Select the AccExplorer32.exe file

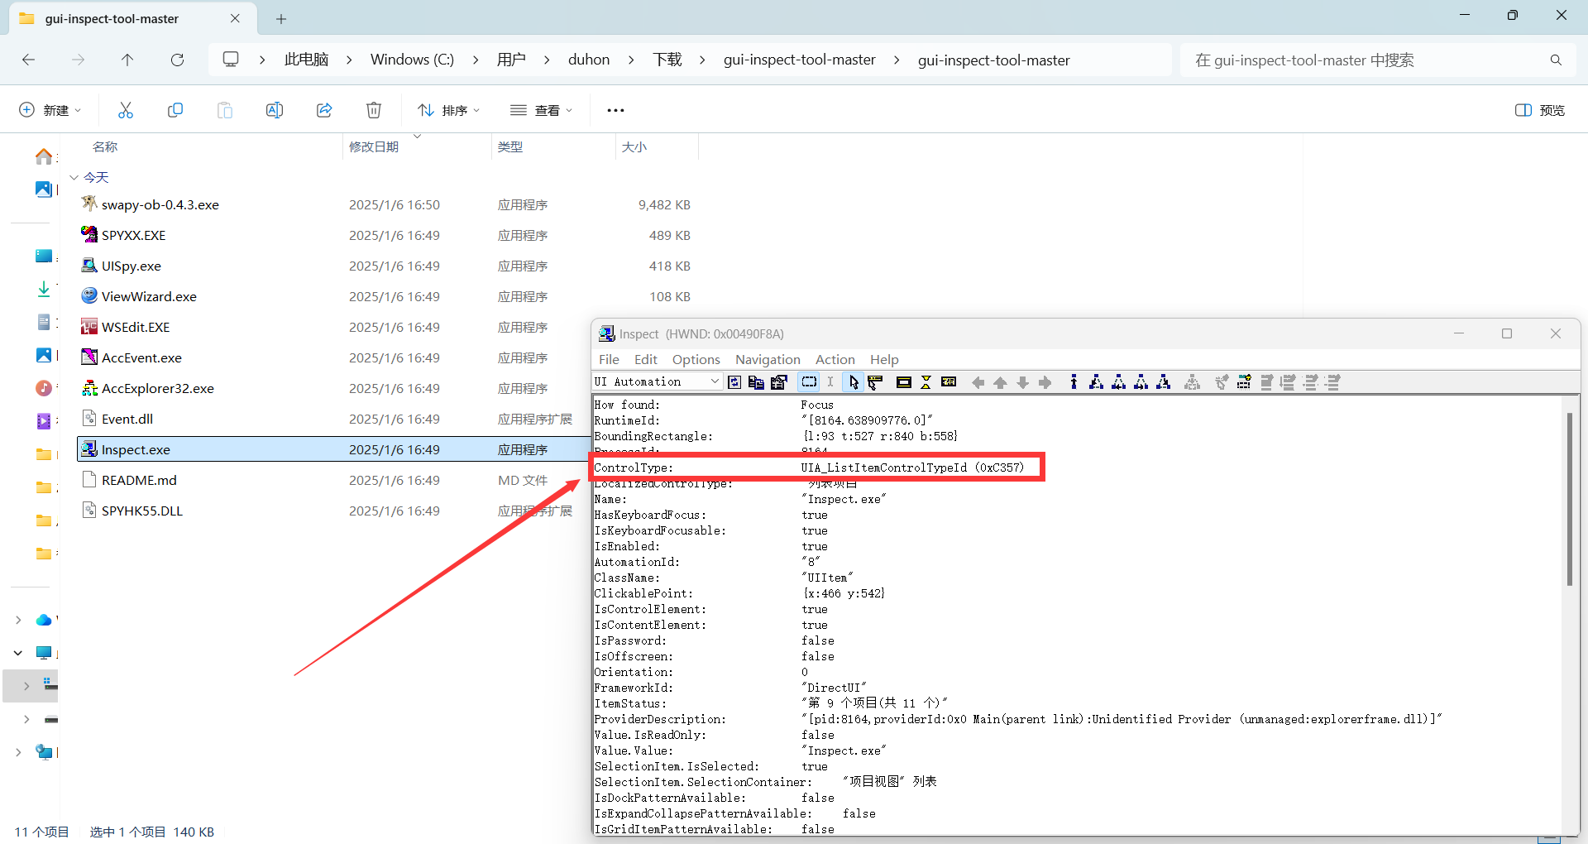pos(157,388)
